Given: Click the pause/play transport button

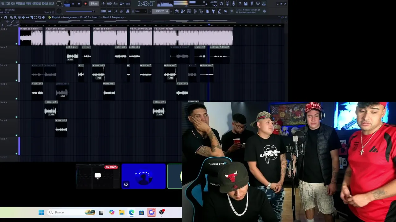Looking at the screenshot, I should tap(73, 4).
